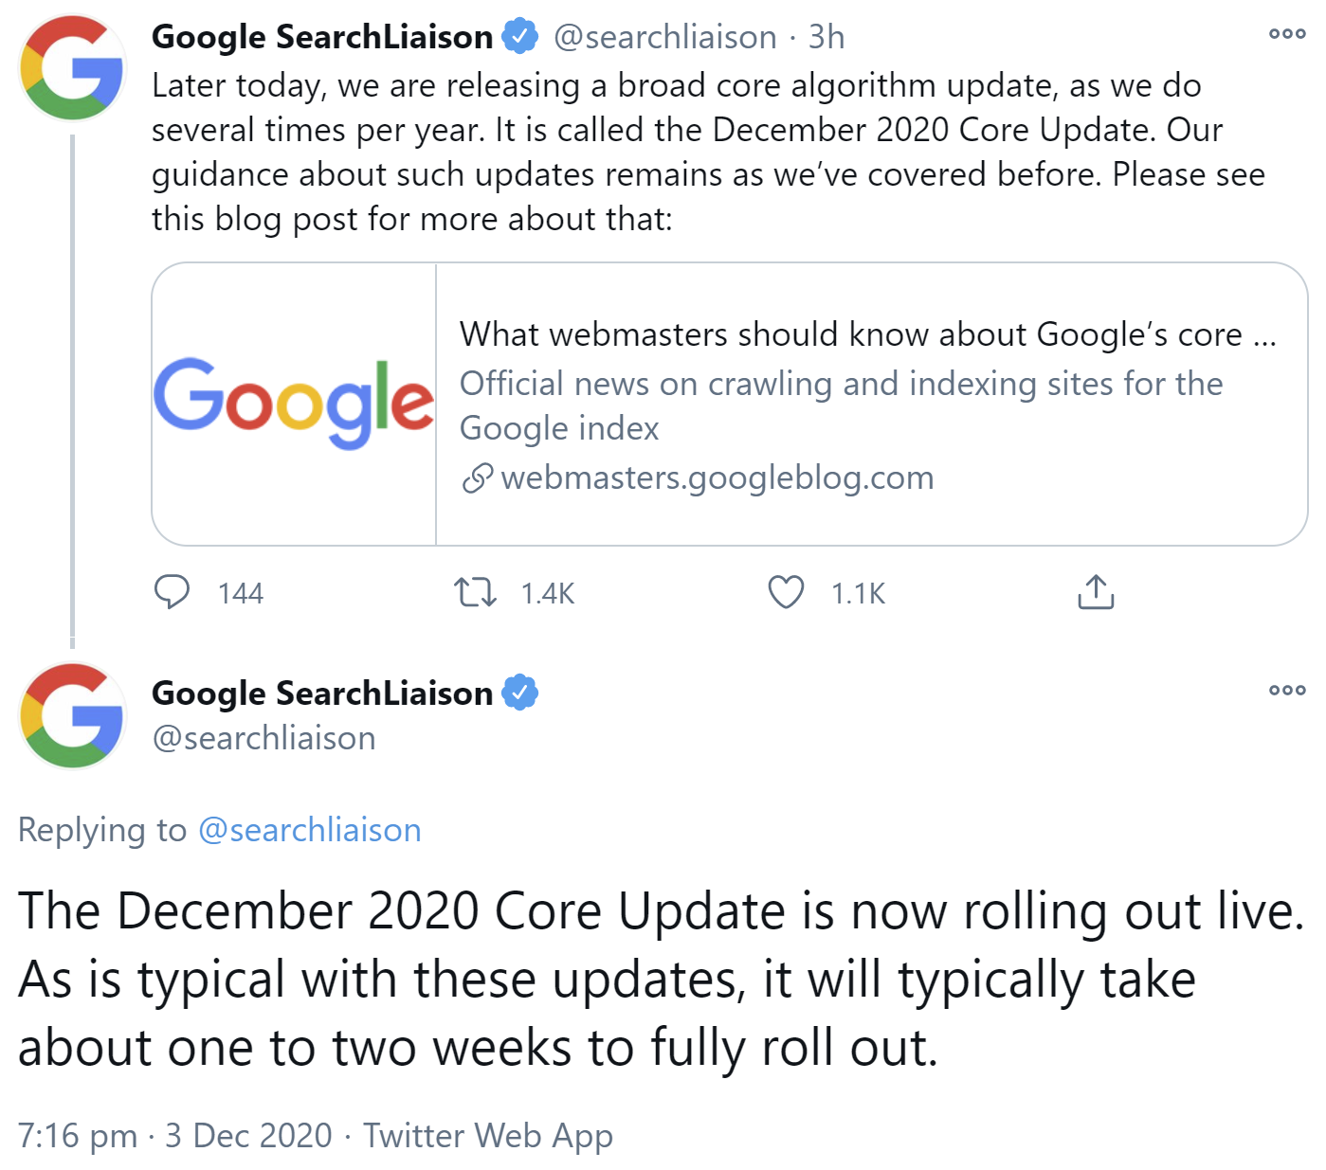This screenshot has height=1170, width=1326.
Task: Click the verified badge on the reply tweet
Action: point(521,692)
